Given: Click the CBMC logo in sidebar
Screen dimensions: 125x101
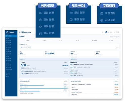Looking at the screenshot, I should (10, 32).
